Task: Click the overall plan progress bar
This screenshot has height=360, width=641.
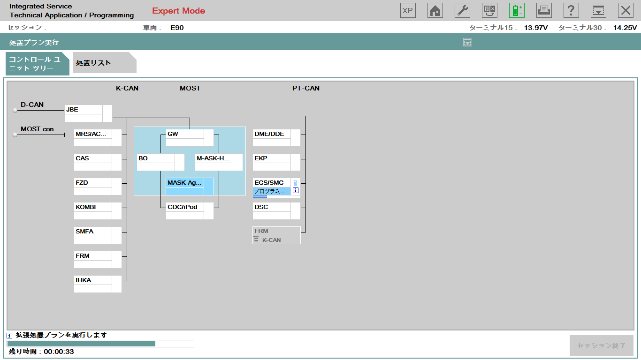Action: point(100,344)
